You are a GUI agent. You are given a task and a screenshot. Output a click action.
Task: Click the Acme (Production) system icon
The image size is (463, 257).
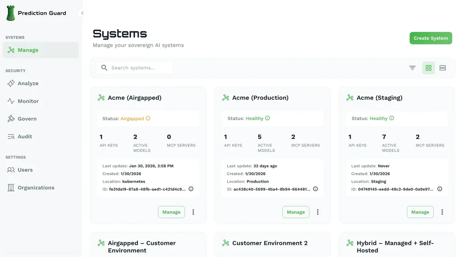tap(225, 98)
